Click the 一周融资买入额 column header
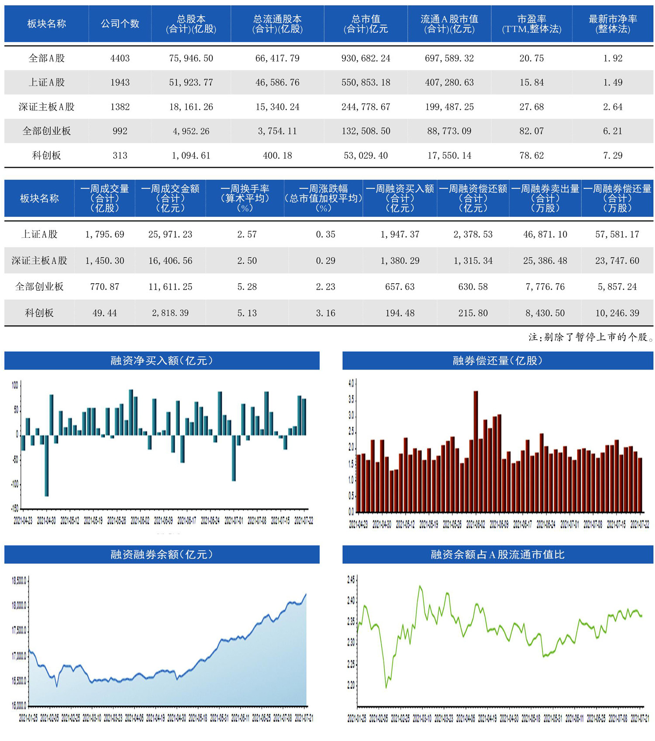Viewport: 655px width, 741px height. (400, 198)
